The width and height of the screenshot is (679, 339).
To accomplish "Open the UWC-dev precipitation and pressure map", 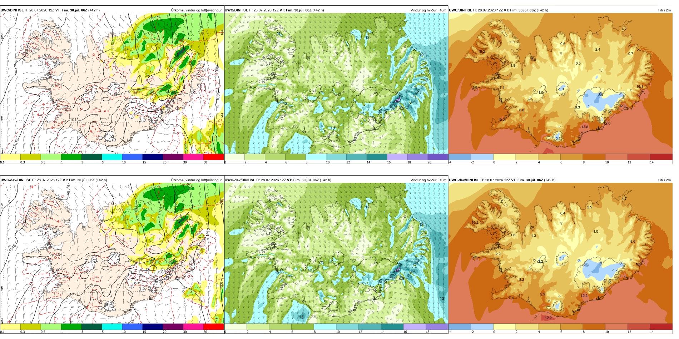I will [112, 253].
